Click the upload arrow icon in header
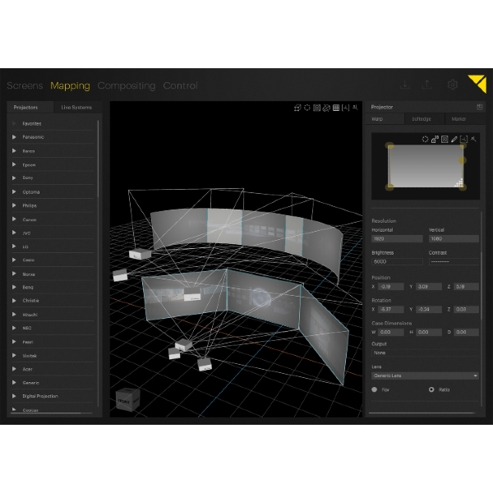This screenshot has height=493, width=493. pos(427,85)
